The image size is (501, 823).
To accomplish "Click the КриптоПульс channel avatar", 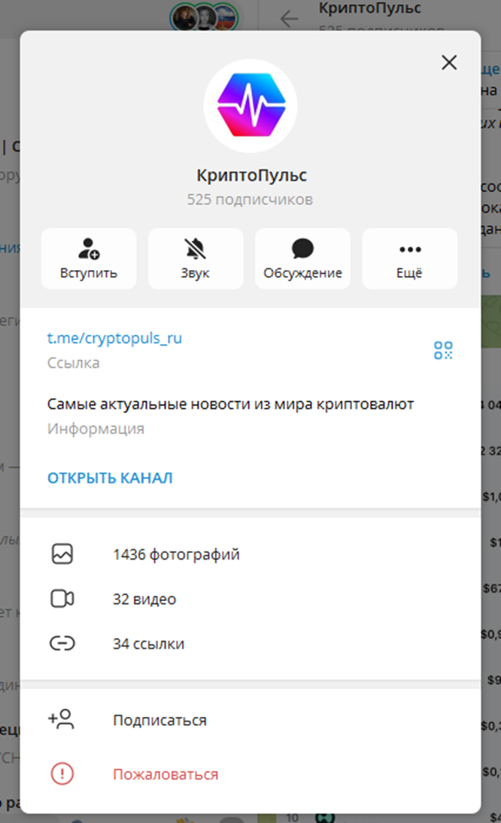I will tap(250, 105).
